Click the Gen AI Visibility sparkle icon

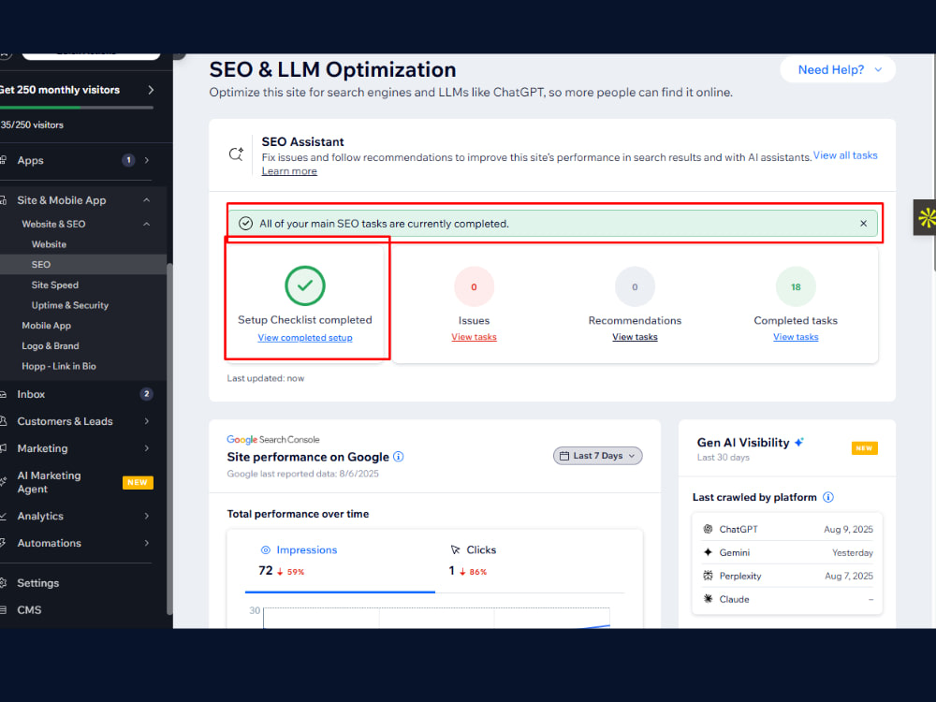tap(799, 443)
